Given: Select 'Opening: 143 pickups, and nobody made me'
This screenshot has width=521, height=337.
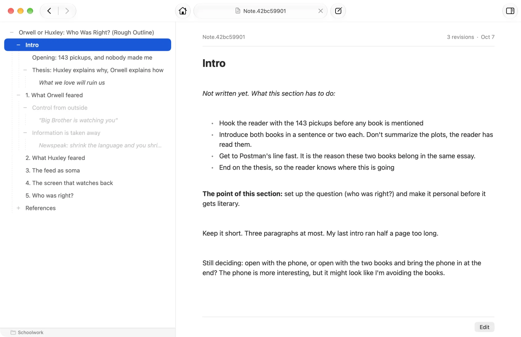Looking at the screenshot, I should (92, 57).
